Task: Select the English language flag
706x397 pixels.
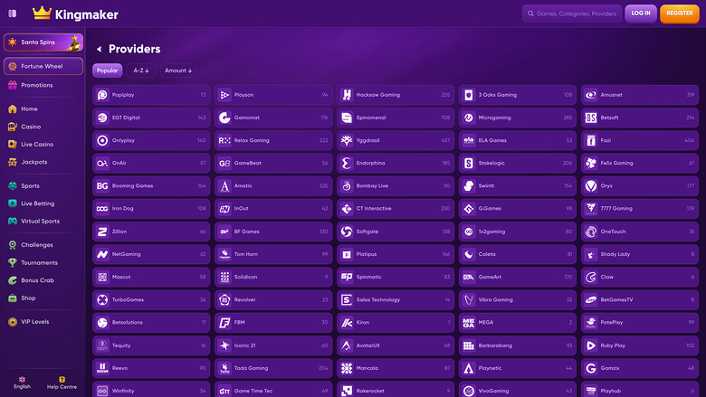Action: coord(22,379)
